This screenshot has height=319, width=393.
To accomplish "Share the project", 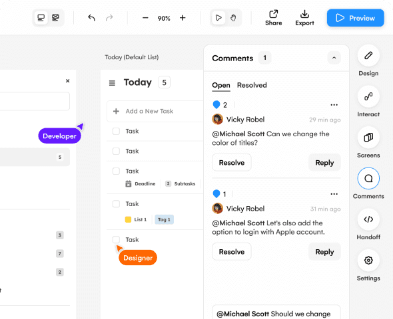I will 274,18.
